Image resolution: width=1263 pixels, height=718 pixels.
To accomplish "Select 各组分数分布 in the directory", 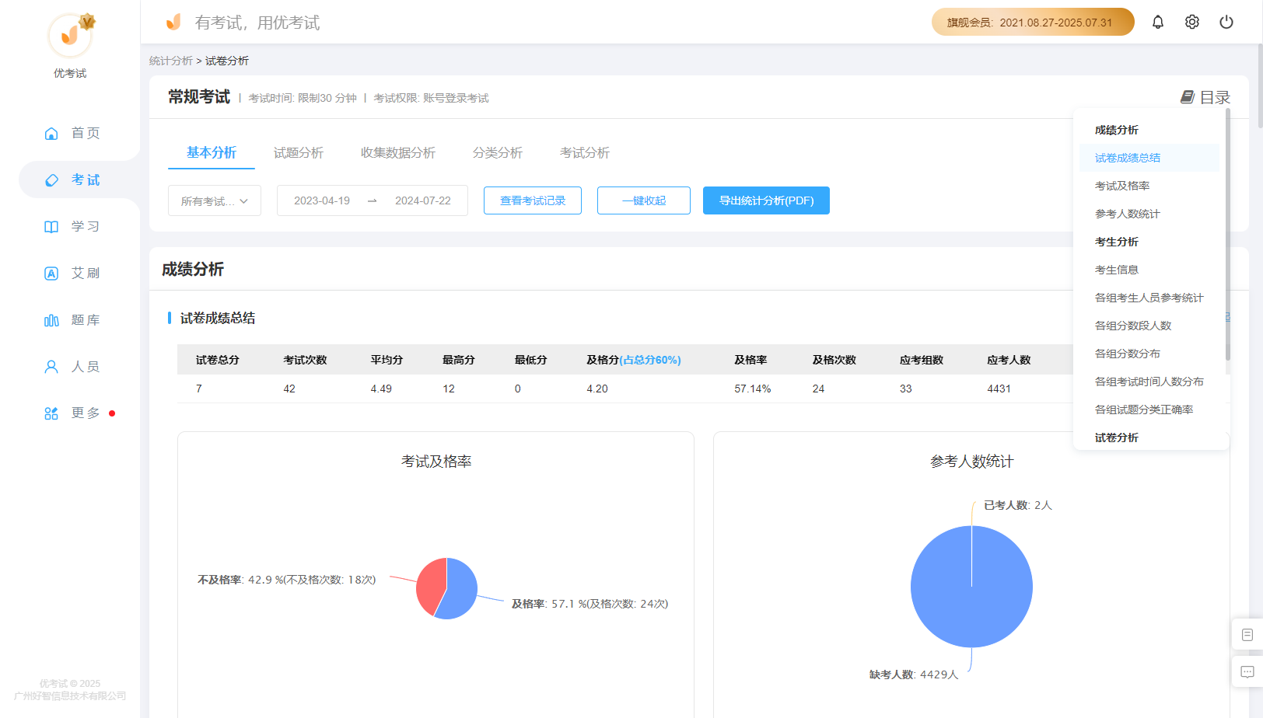I will point(1149,354).
